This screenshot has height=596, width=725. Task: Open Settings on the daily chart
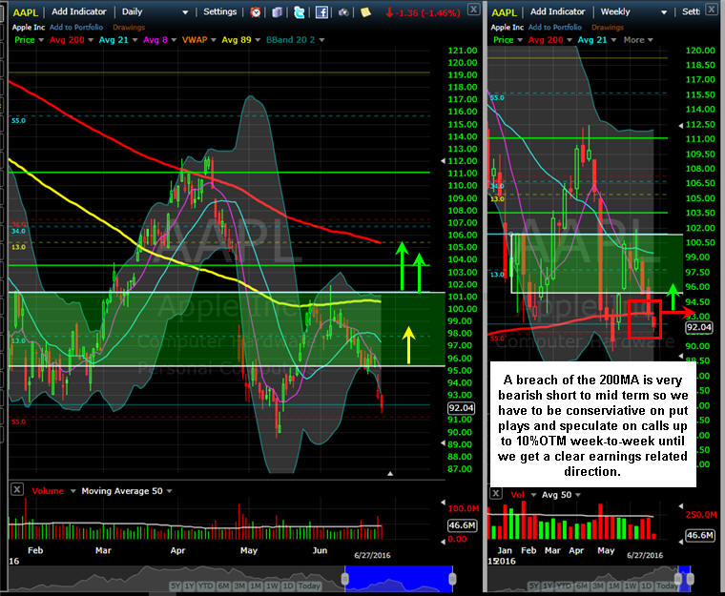click(x=220, y=12)
